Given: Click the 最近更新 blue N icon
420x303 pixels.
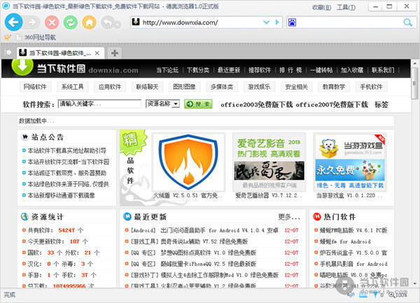Looking at the screenshot, I should (x=127, y=216).
